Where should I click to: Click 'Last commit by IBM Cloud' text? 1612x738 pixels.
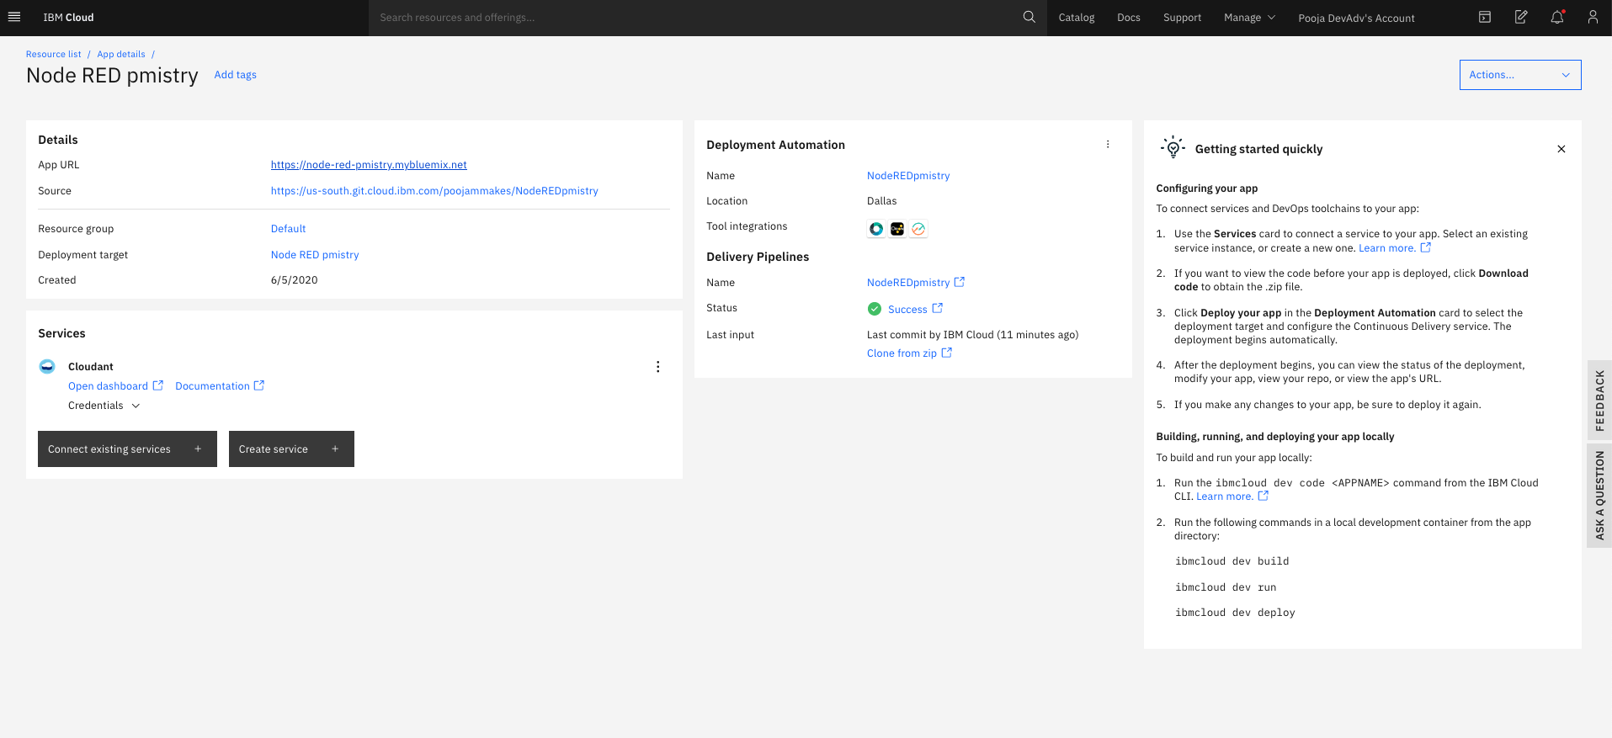click(930, 335)
